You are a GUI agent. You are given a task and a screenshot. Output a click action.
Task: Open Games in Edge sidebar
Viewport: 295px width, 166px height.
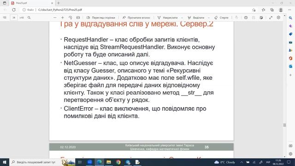[x=290, y=50]
